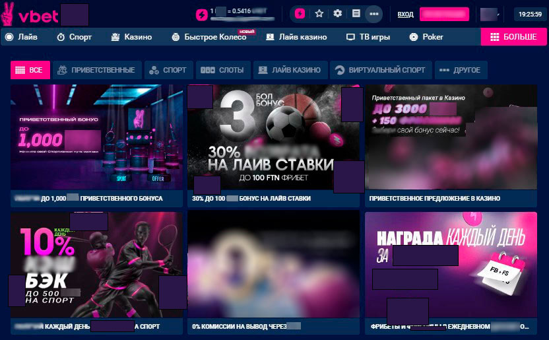The width and height of the screenshot is (549, 340).
Task: Select the СПОРТ promotions filter tab
Action: pyautogui.click(x=168, y=70)
